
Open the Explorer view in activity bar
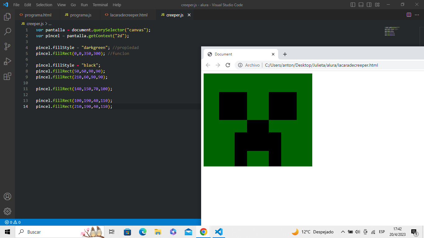tap(7, 17)
